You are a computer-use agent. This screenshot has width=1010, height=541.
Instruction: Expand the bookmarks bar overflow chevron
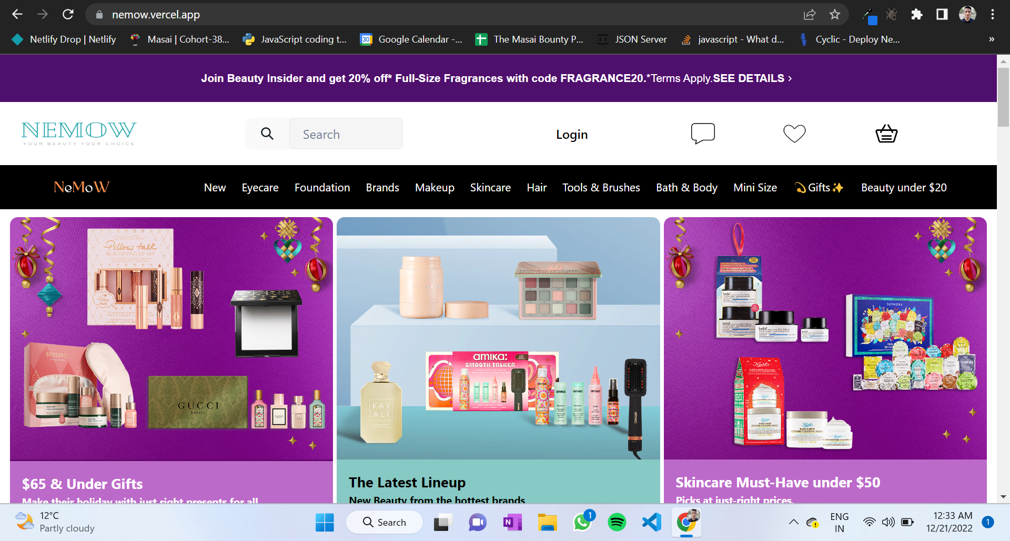992,39
